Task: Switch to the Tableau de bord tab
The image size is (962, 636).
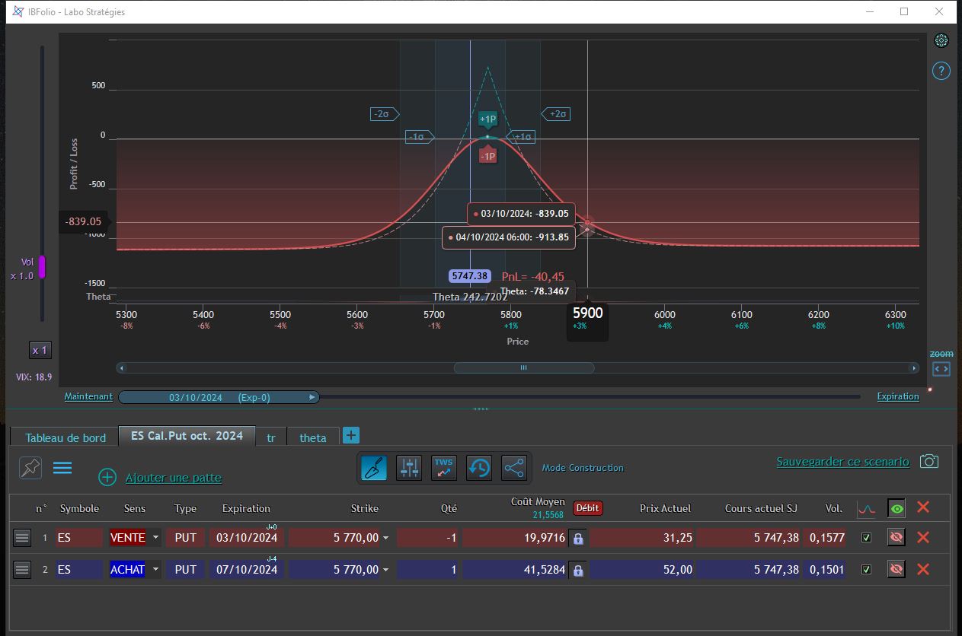Action: (x=66, y=437)
